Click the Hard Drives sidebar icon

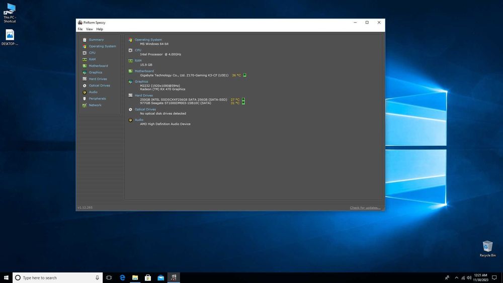tap(85, 79)
